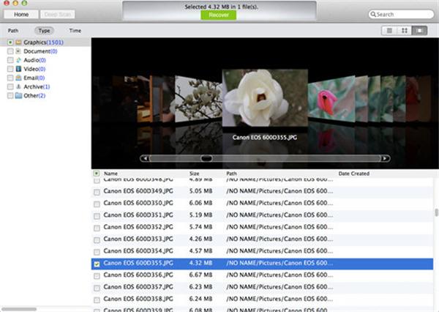
Task: Click the green Recover button
Action: click(x=218, y=15)
